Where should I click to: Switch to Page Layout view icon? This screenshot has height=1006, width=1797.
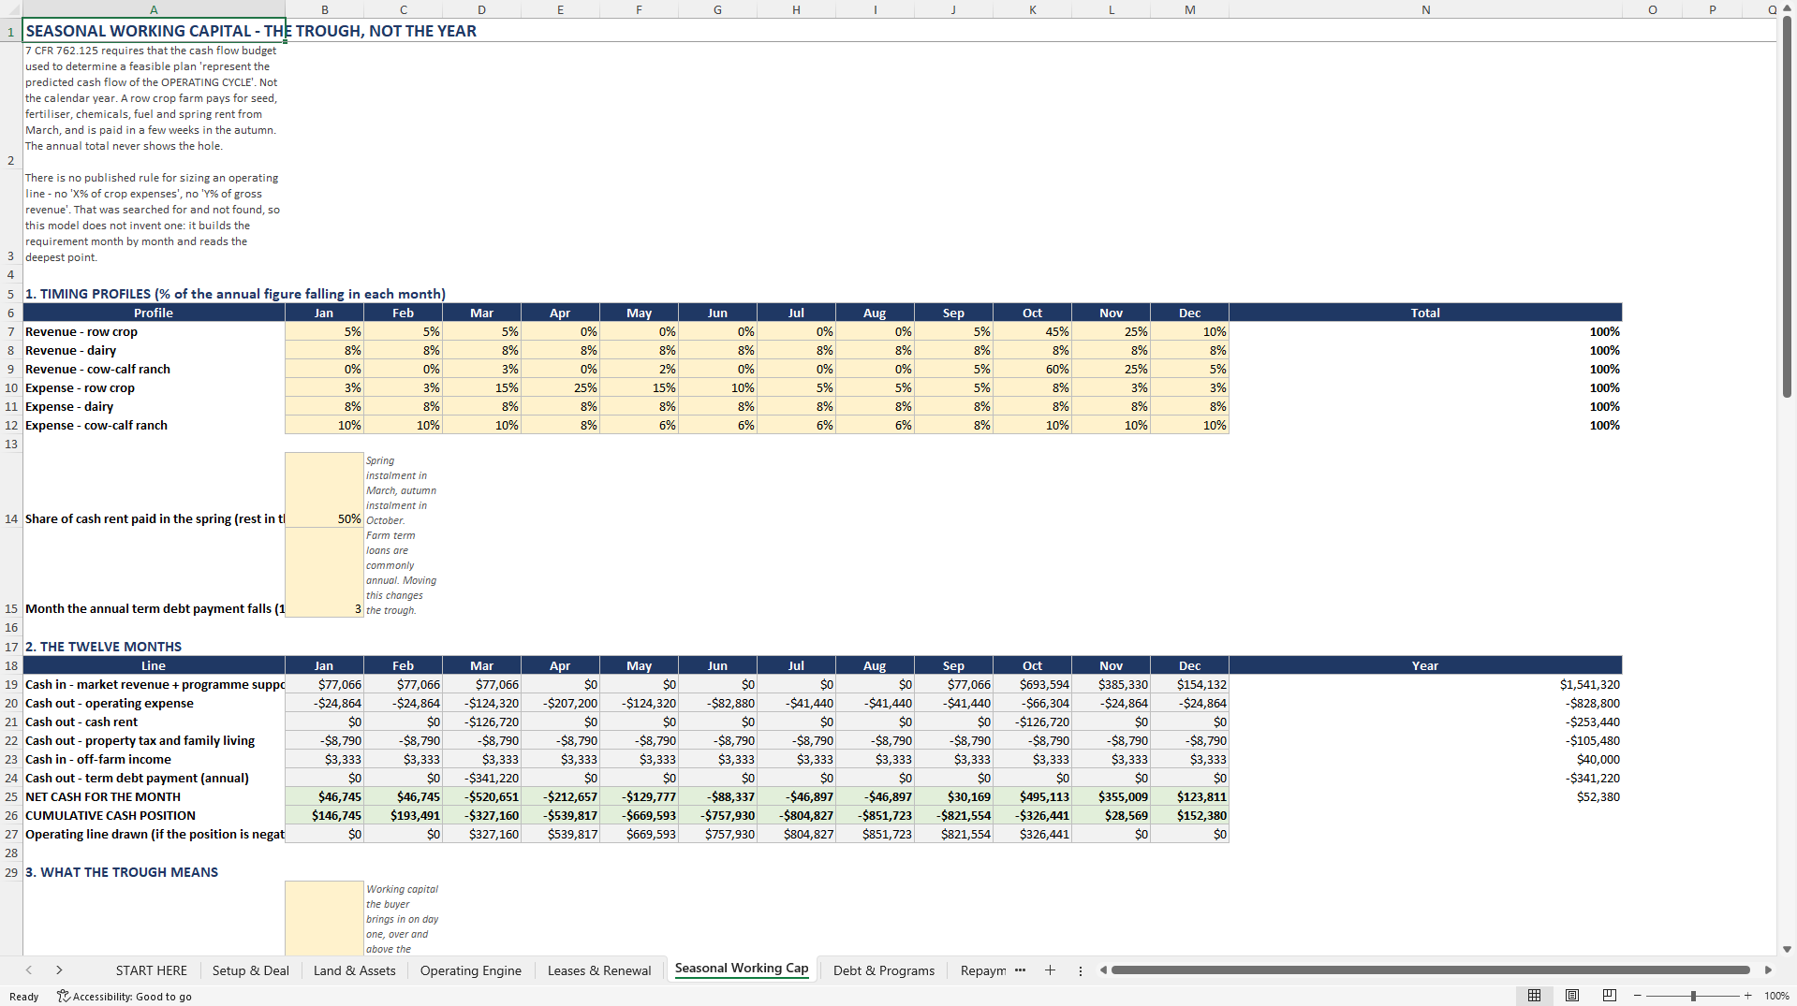tap(1571, 996)
